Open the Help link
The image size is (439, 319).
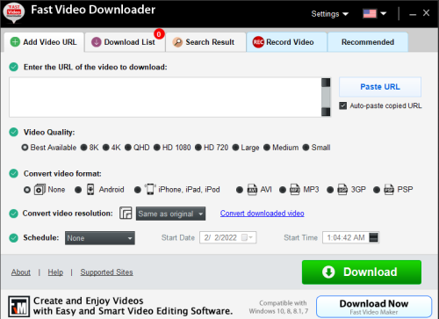click(55, 272)
